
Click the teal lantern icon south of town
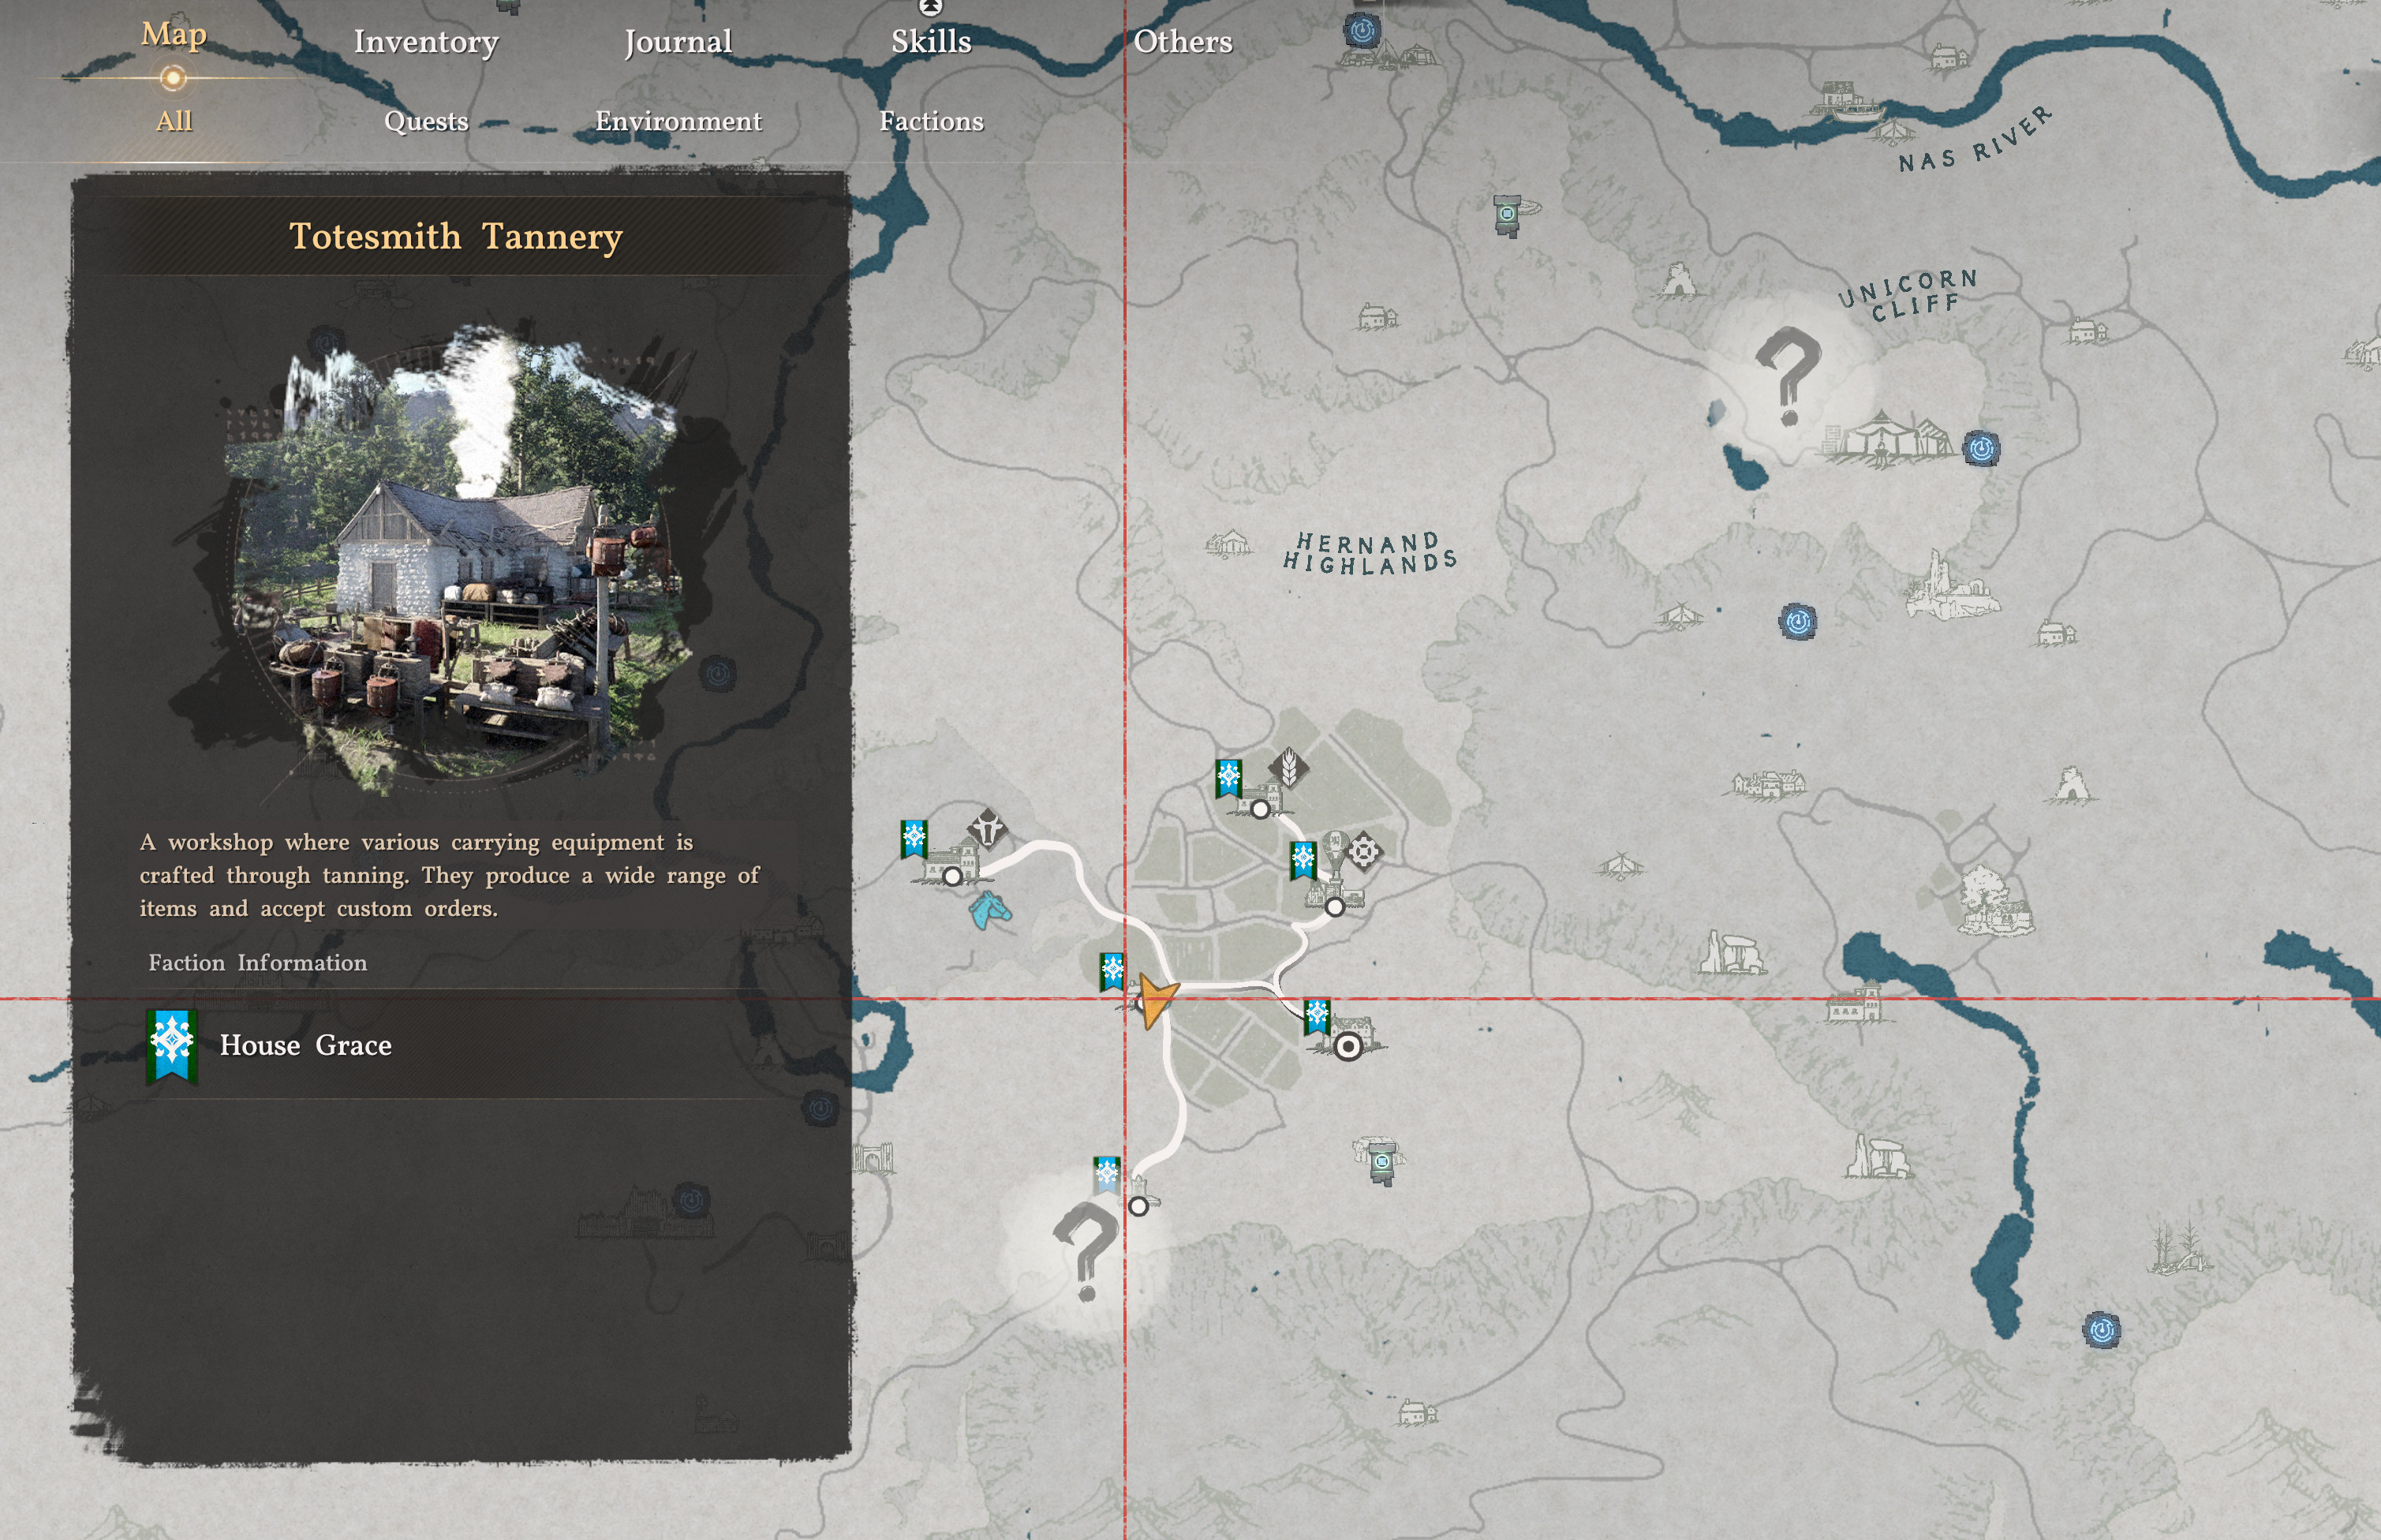coord(1382,1163)
